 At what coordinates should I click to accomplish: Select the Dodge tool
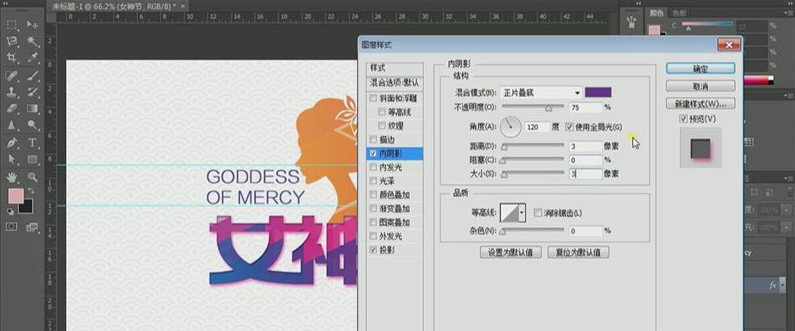[x=33, y=125]
